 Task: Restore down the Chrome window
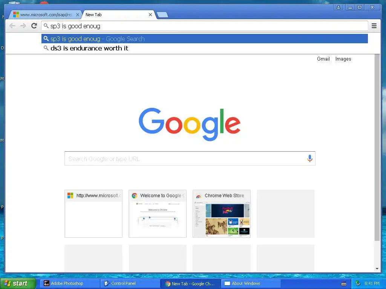point(360,7)
